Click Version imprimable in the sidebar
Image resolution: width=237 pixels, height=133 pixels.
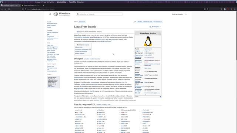click(x=52, y=71)
